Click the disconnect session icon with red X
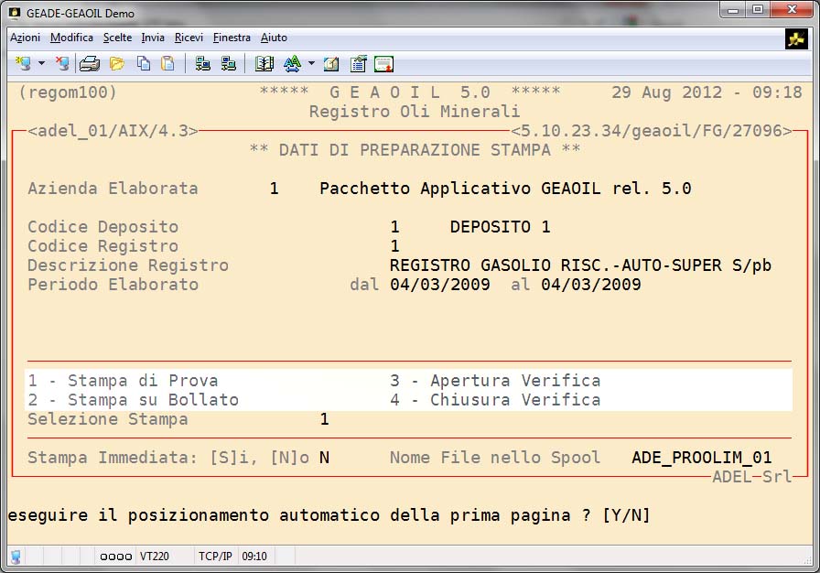The width and height of the screenshot is (820, 573). pyautogui.click(x=61, y=63)
